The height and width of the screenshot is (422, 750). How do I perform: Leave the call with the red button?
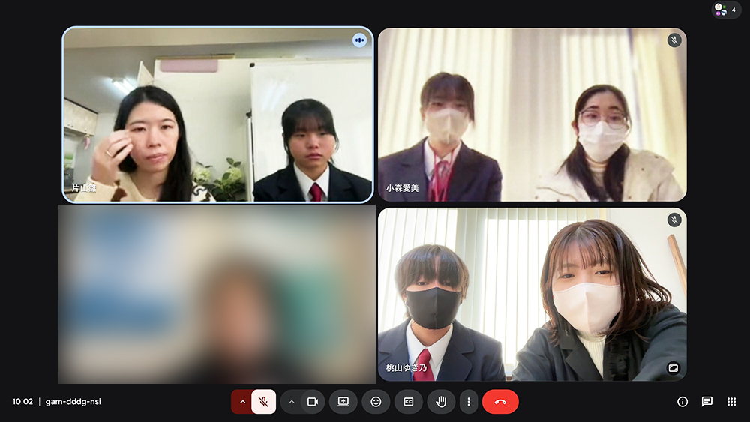tap(500, 402)
